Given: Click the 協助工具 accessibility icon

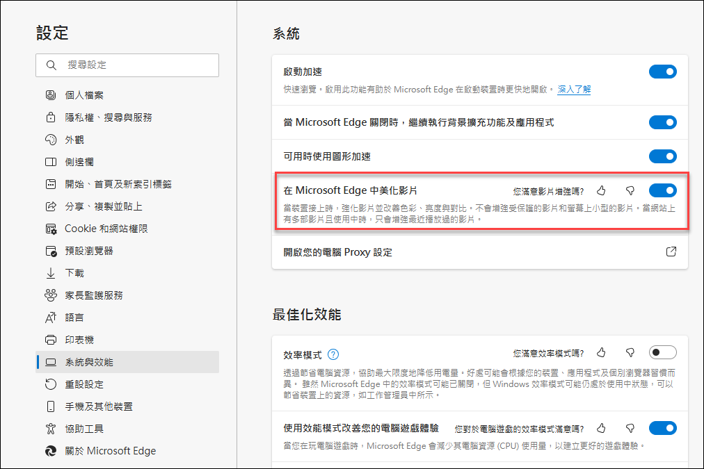Looking at the screenshot, I should (51, 429).
